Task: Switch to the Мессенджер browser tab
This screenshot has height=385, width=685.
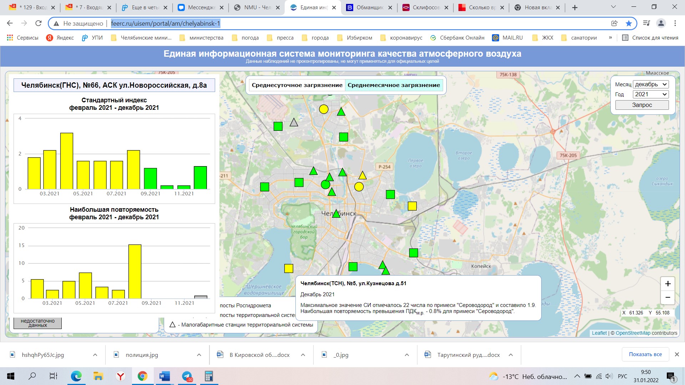Action: [201, 7]
